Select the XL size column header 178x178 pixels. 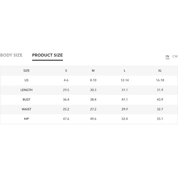pos(160,71)
